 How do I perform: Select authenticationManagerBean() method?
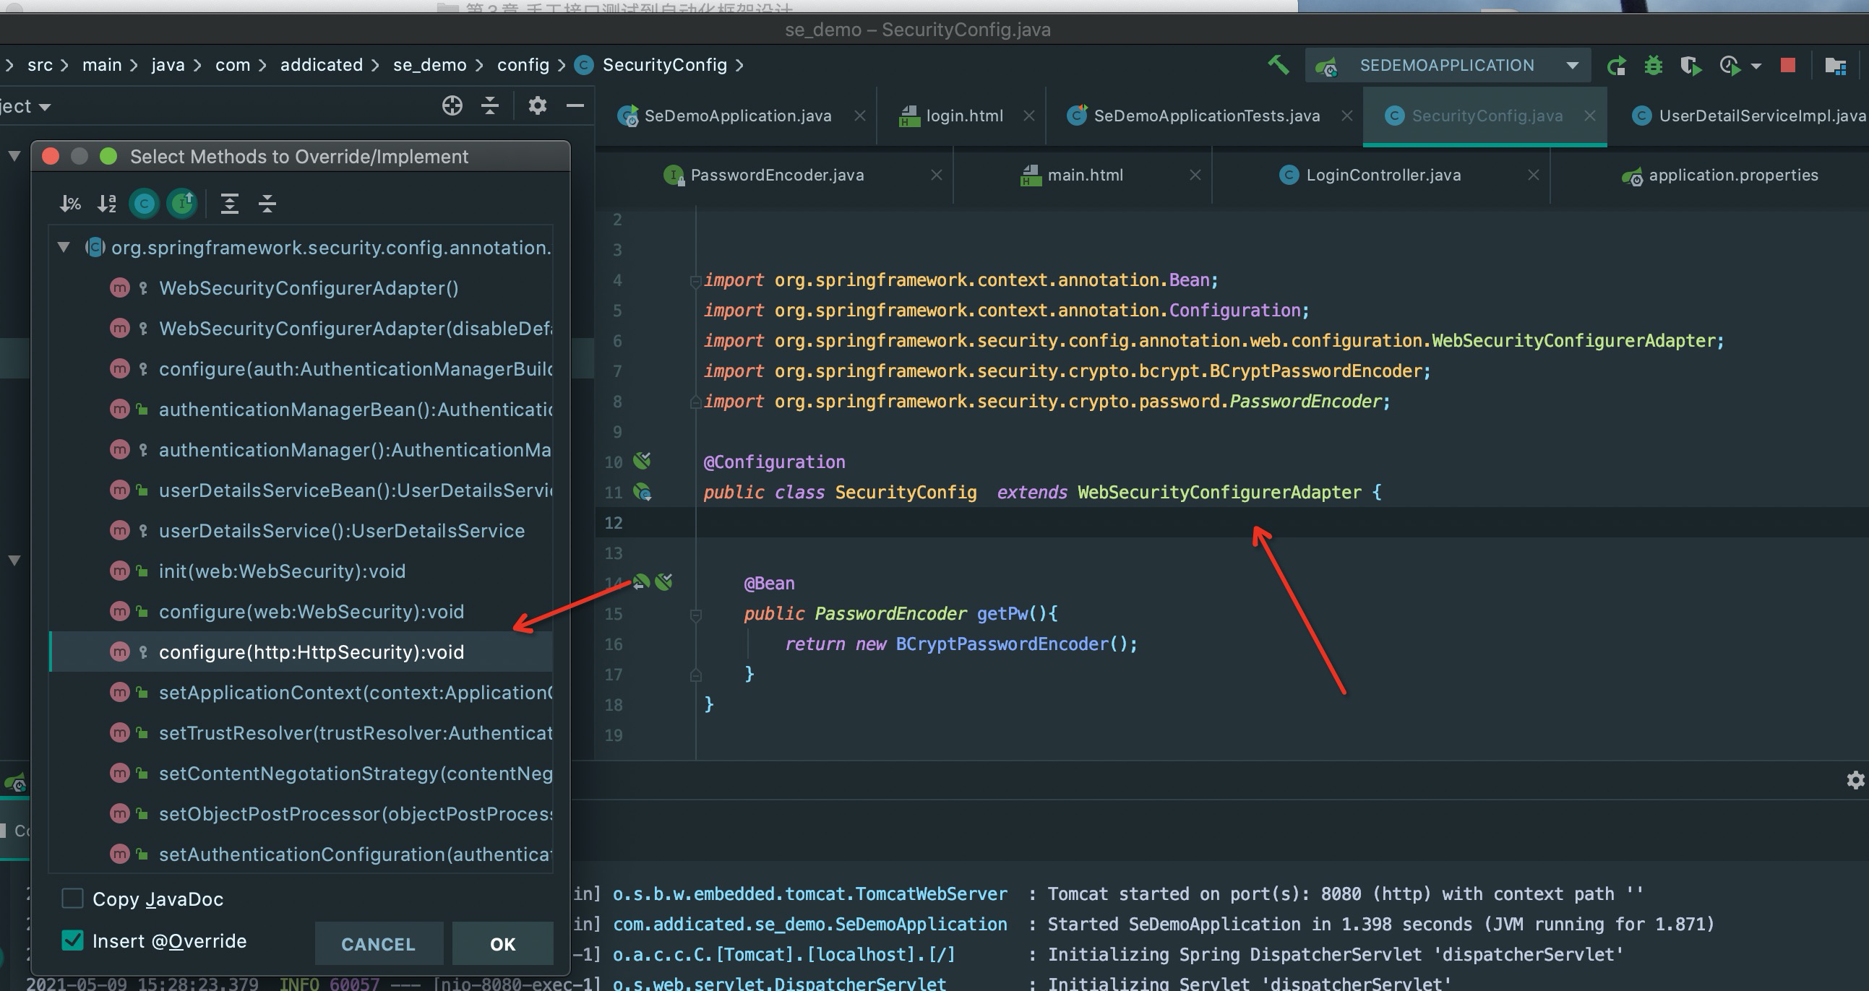pyautogui.click(x=301, y=410)
